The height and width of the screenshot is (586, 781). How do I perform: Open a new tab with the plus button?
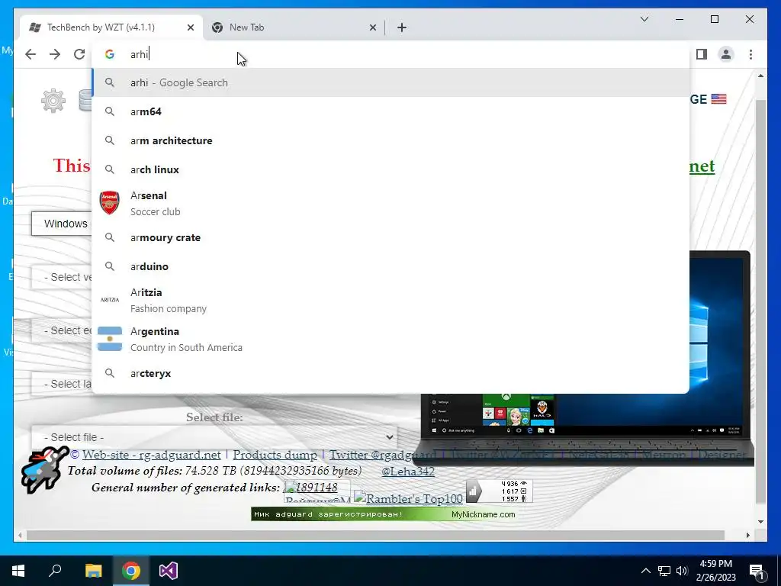click(x=402, y=27)
